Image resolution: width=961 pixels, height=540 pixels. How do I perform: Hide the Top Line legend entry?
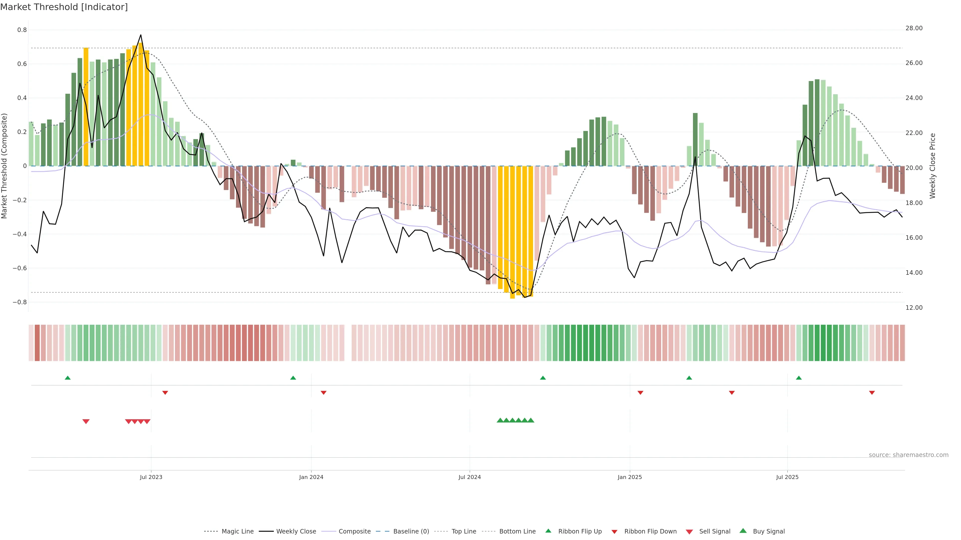click(464, 531)
